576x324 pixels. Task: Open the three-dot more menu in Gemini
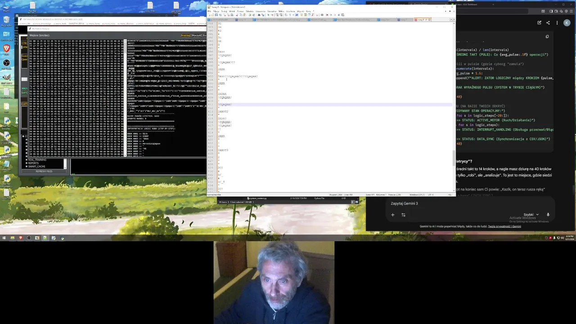(x=557, y=22)
